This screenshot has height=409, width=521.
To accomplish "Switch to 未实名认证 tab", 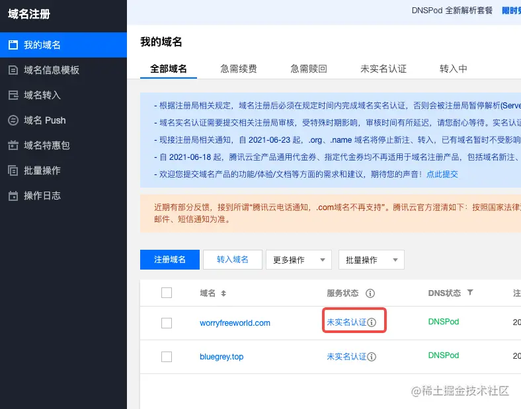I will click(383, 69).
